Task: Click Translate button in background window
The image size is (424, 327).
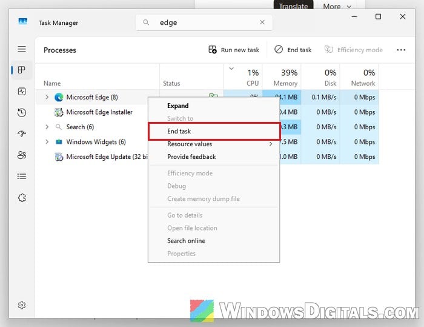Action: point(293,5)
